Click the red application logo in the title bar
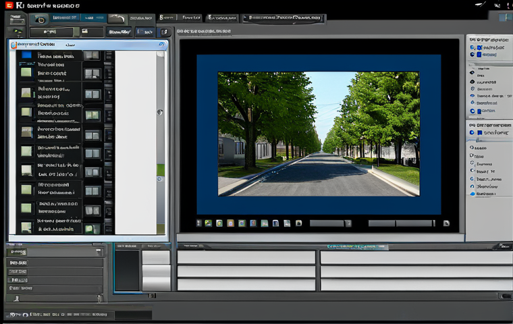513x324 pixels. (x=9, y=5)
